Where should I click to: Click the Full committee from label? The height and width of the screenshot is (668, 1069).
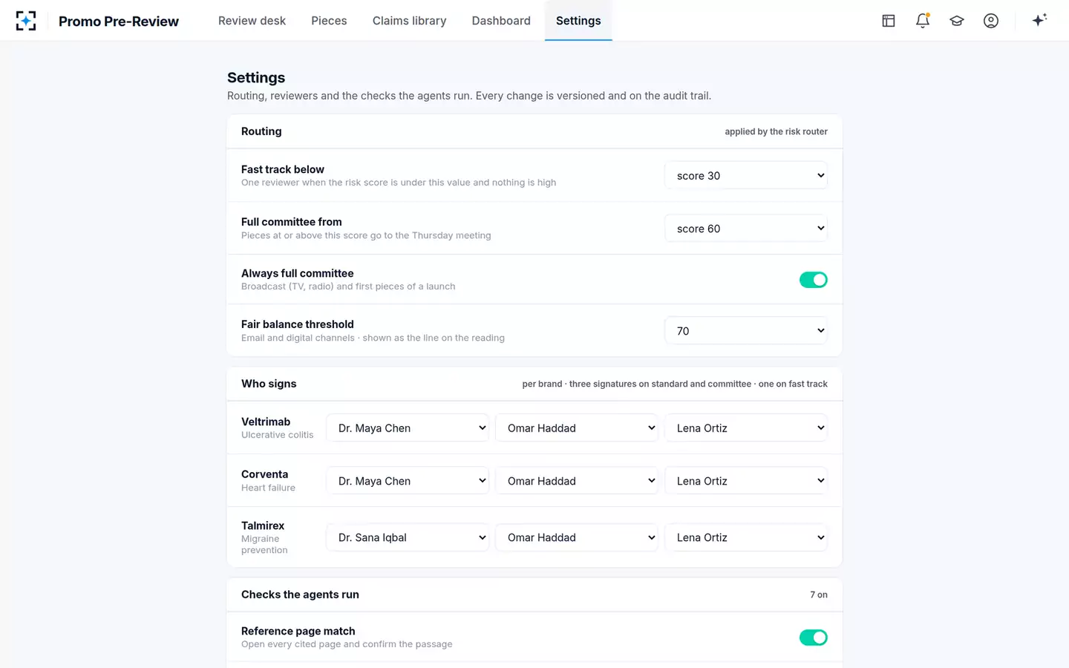[x=292, y=222]
